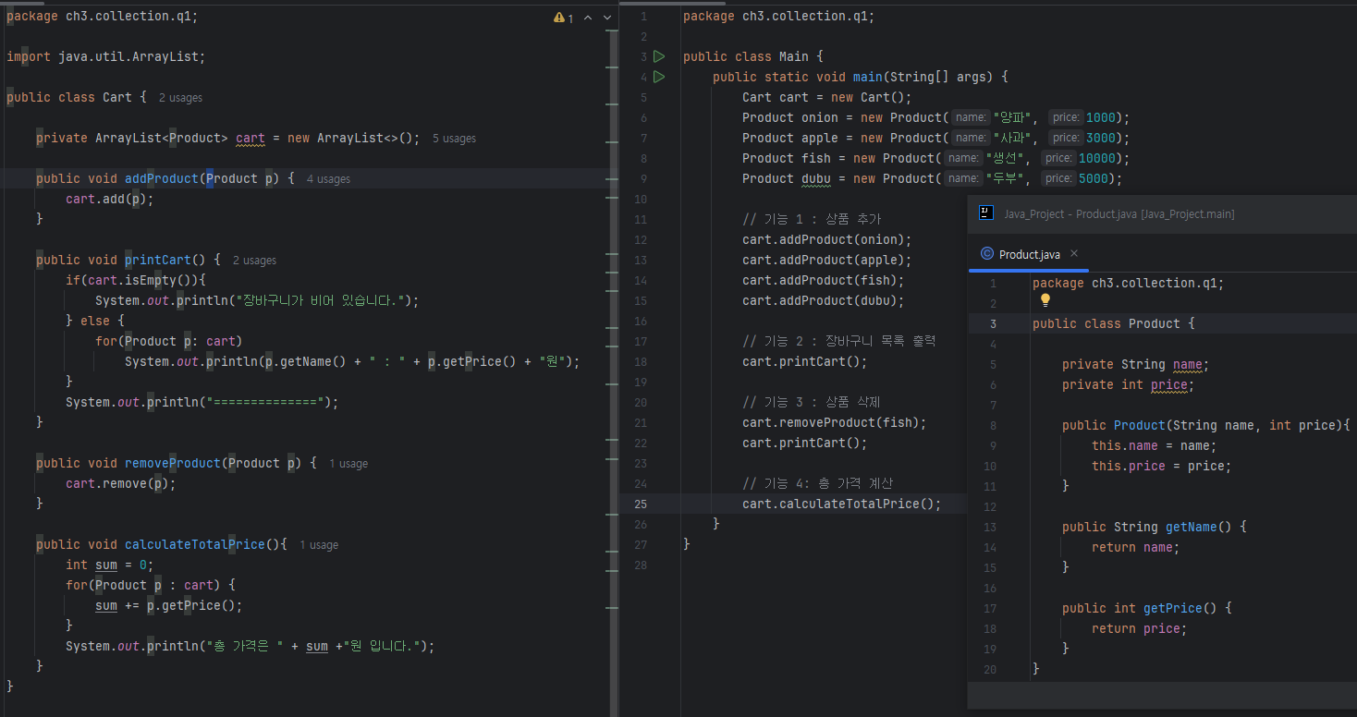Click line number 3 in Product.java gutter
1357x717 pixels.
click(x=993, y=323)
